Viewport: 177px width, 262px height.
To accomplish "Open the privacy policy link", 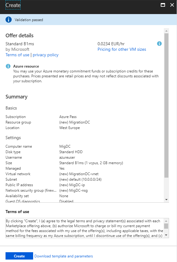I will tap(46, 55).
